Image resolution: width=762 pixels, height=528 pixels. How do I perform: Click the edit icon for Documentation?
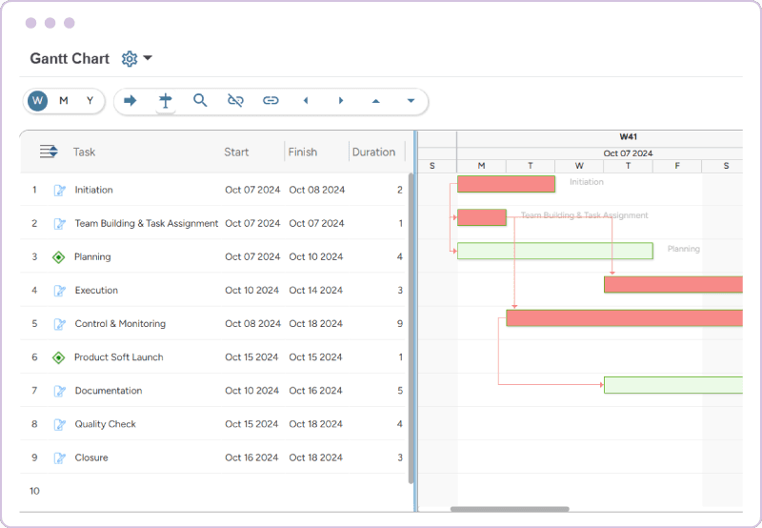pos(59,391)
